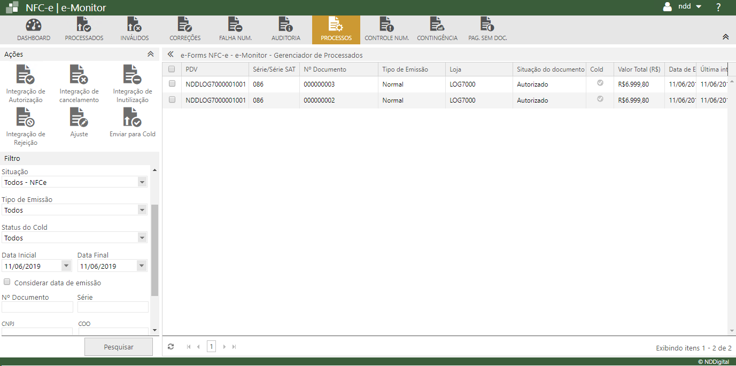Go to the Contingência tab
Image resolution: width=736 pixels, height=366 pixels.
(x=437, y=29)
